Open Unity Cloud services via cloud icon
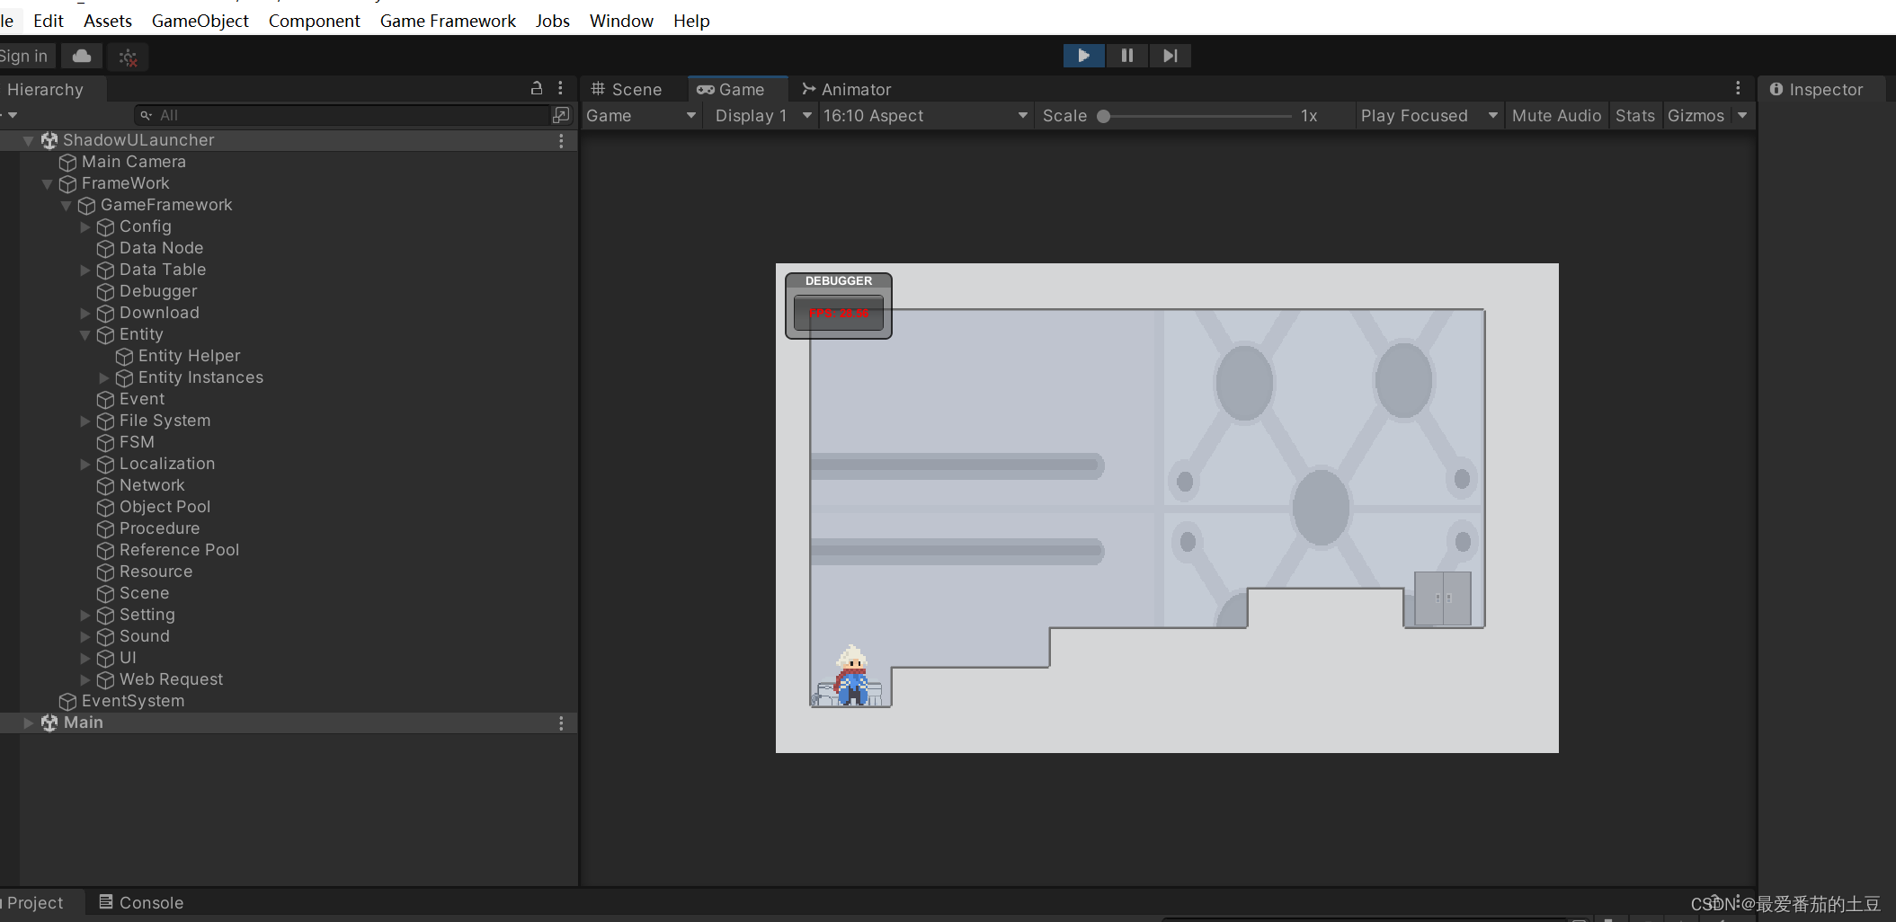The width and height of the screenshot is (1896, 922). 81,56
